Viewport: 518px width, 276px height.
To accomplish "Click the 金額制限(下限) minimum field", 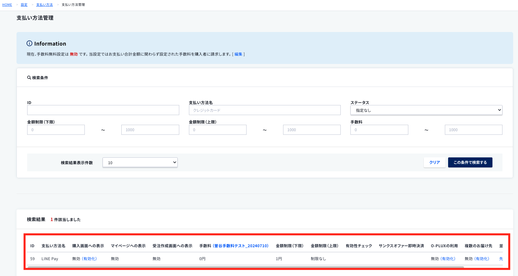I will pos(56,130).
